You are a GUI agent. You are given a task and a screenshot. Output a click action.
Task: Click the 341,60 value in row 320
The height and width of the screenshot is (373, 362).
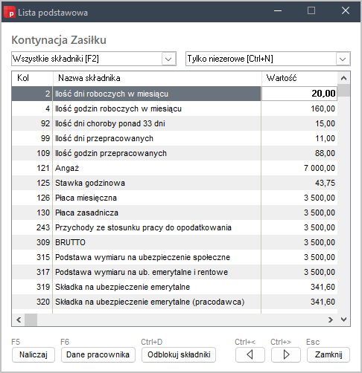pyautogui.click(x=323, y=302)
